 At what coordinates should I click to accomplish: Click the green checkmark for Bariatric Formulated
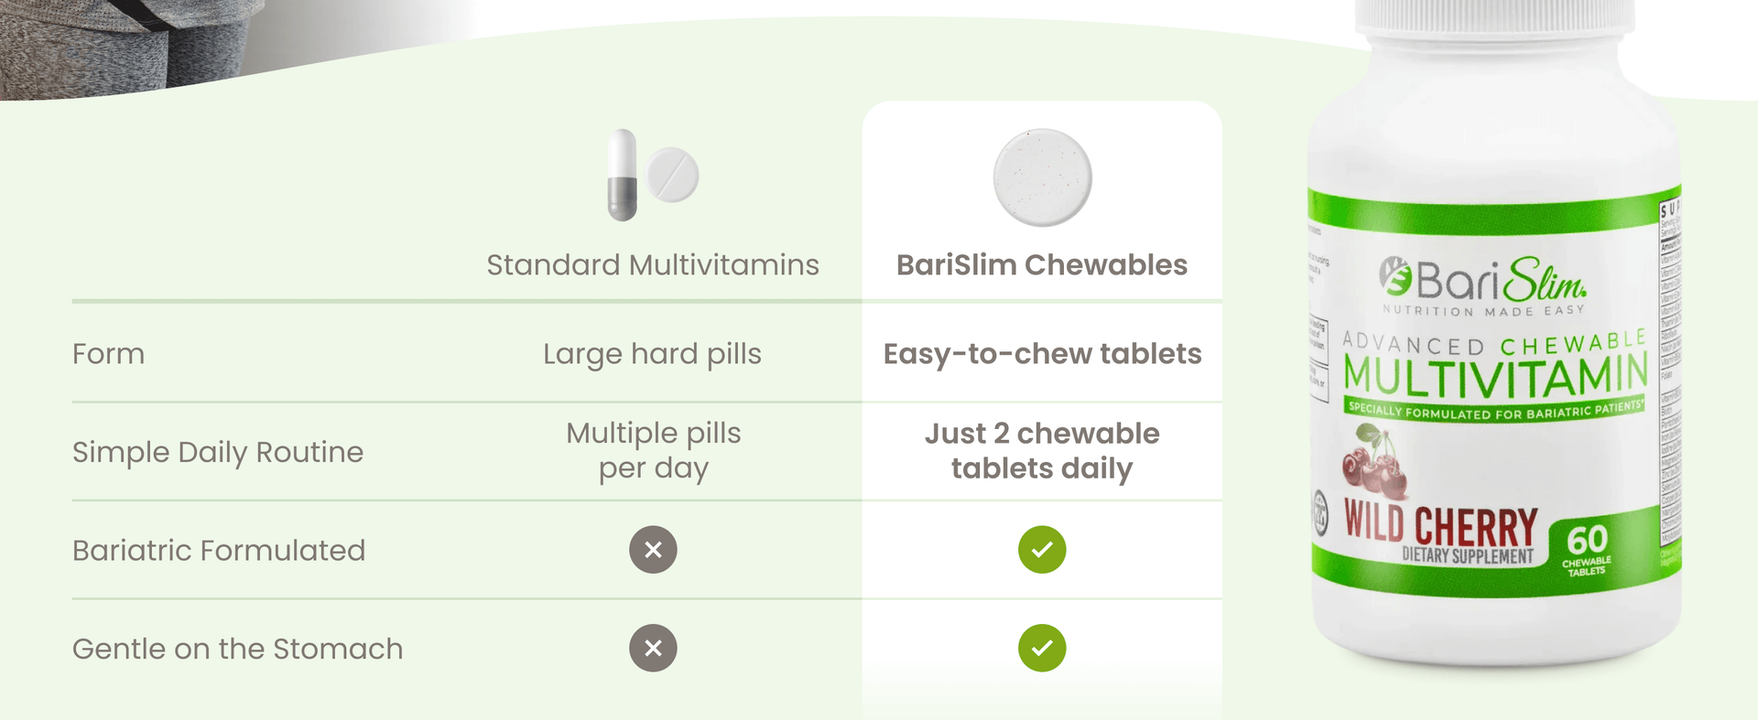1042,550
